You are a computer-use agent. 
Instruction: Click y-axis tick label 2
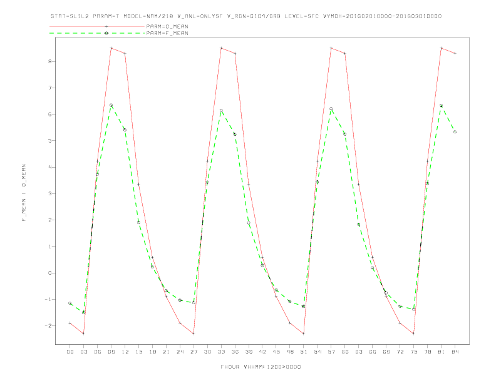click(49, 220)
